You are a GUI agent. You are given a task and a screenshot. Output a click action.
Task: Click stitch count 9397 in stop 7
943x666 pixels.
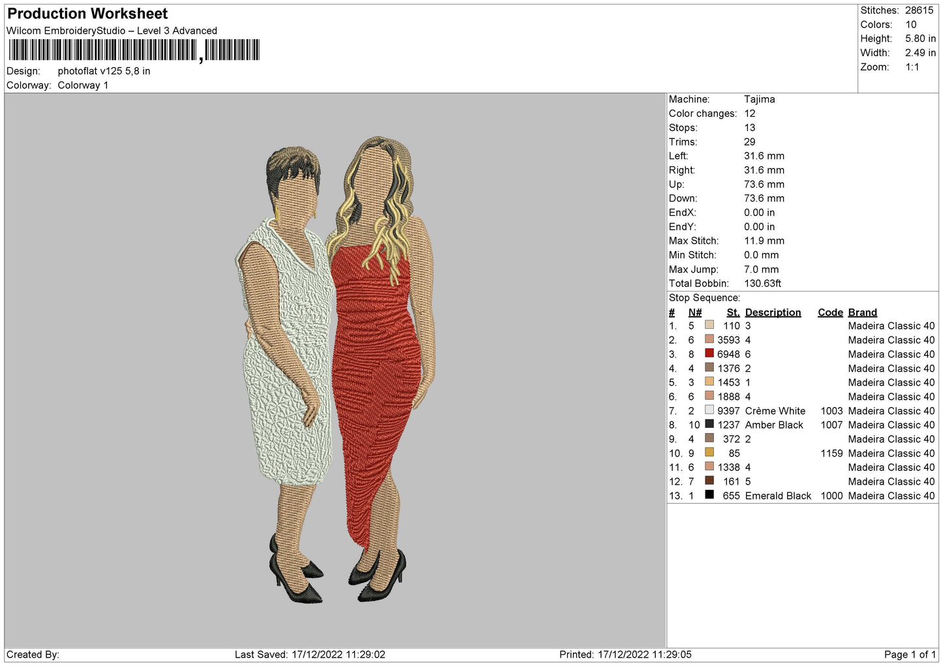click(x=728, y=411)
